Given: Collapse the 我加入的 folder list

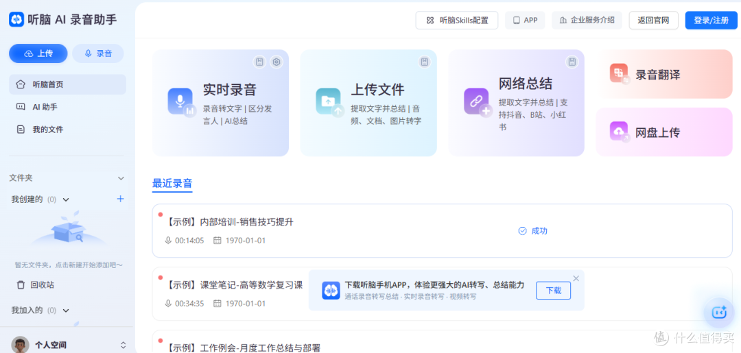Looking at the screenshot, I should click(x=66, y=311).
